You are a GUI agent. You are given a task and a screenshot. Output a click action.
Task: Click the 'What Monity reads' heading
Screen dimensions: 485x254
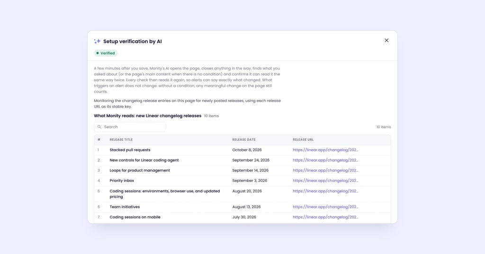pos(148,116)
